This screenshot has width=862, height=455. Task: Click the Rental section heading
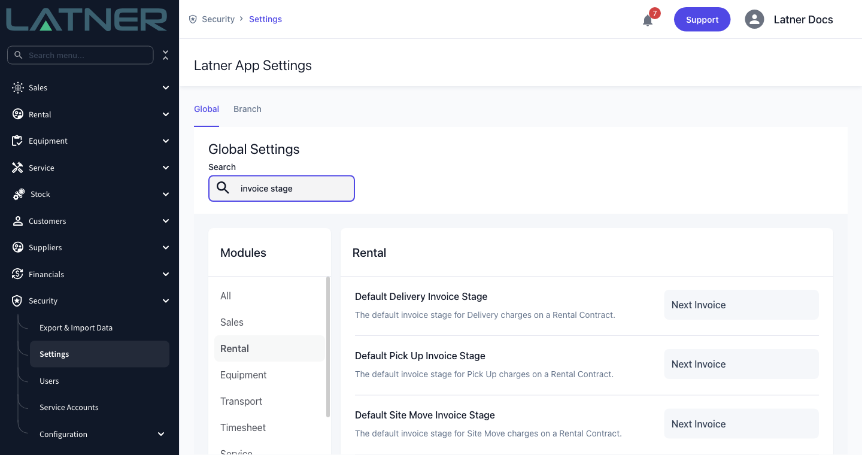coord(369,253)
